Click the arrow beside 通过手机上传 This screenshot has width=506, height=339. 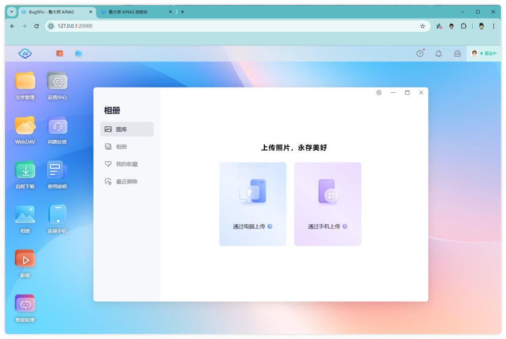click(345, 227)
